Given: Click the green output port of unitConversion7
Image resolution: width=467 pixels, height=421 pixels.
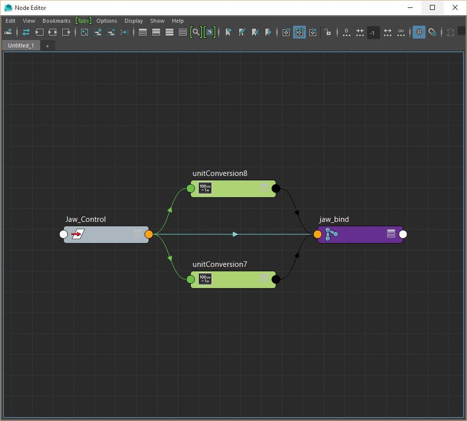Looking at the screenshot, I should pyautogui.click(x=191, y=279).
